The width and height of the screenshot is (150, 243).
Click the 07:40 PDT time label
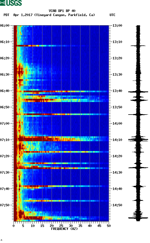pos(5,189)
